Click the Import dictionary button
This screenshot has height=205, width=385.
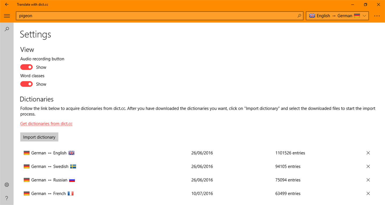pyautogui.click(x=39, y=137)
